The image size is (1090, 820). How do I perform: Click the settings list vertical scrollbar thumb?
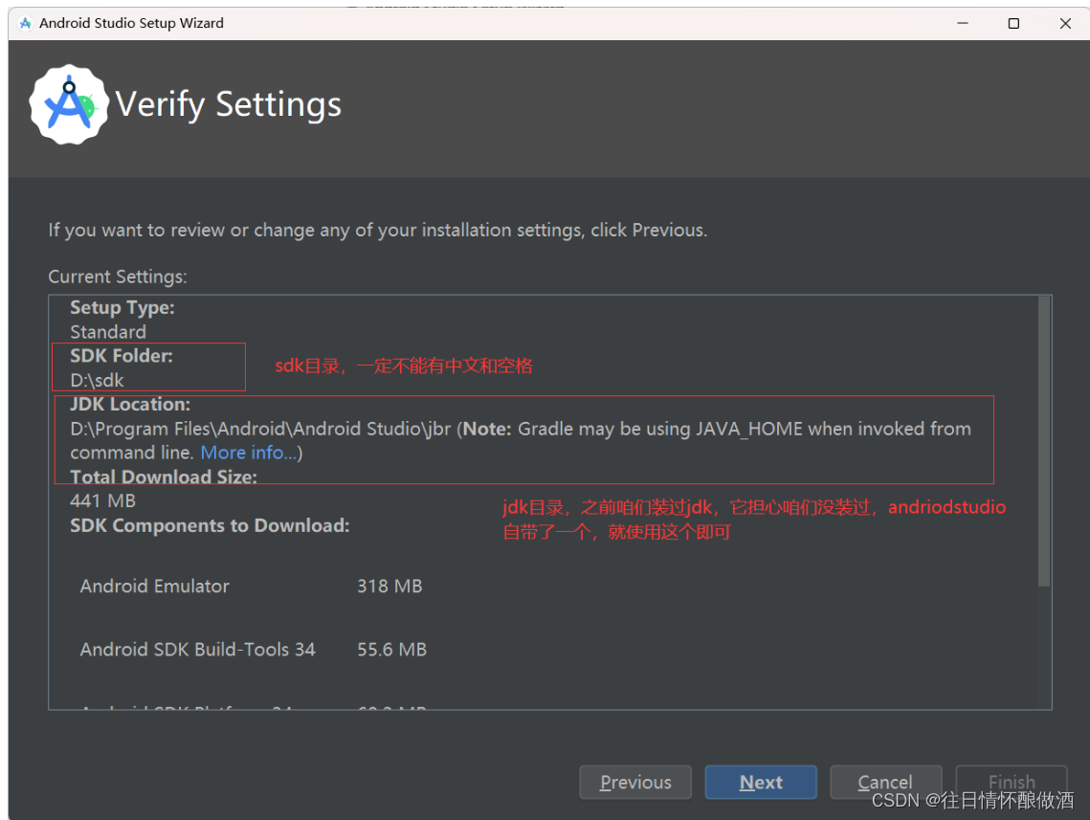[1043, 441]
